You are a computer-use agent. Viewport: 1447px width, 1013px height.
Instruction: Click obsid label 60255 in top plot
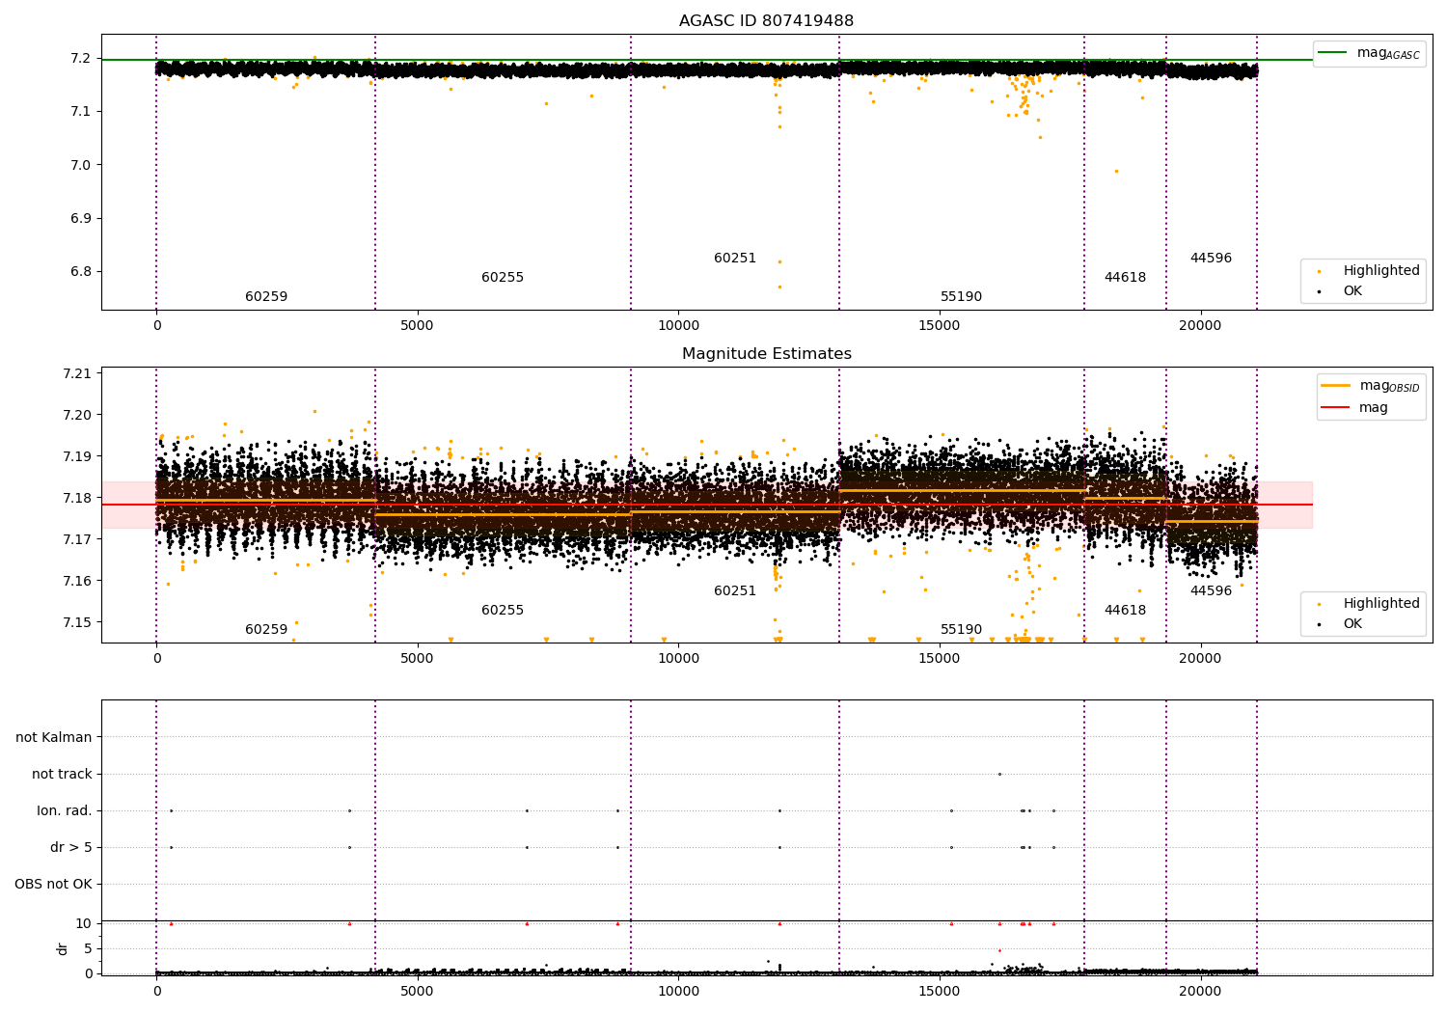tap(503, 277)
